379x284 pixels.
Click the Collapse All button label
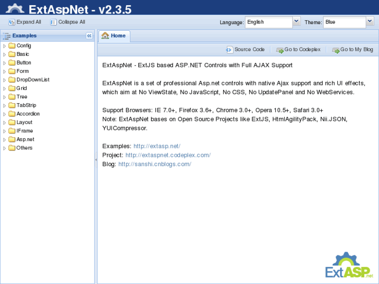tap(72, 22)
